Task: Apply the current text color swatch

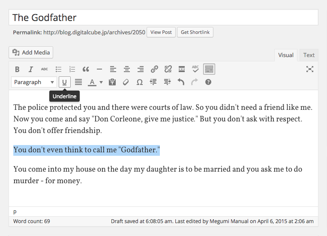Action: pos(92,82)
